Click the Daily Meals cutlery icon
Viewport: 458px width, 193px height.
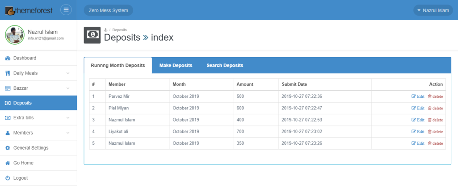pos(8,73)
